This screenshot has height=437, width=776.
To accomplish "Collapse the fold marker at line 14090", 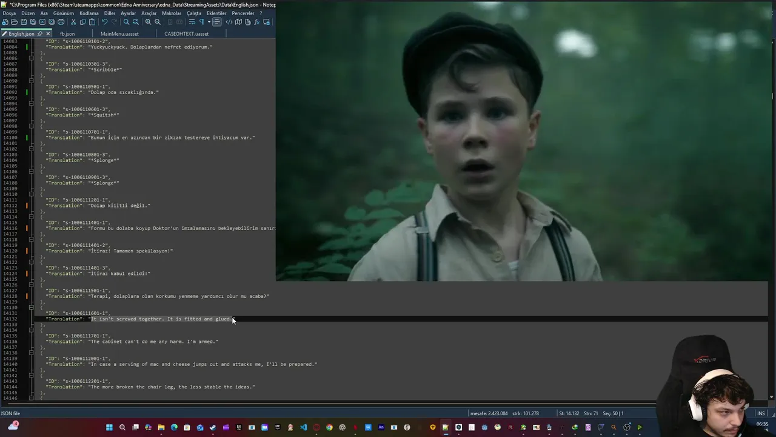I will point(32,81).
